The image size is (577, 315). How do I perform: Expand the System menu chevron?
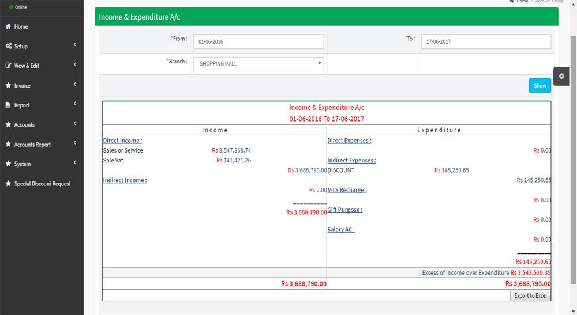pos(74,162)
